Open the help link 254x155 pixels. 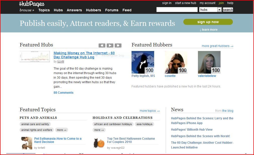[x=230, y=3]
